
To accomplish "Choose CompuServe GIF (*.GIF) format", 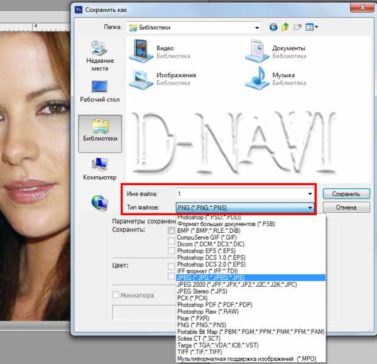I will 251,237.
